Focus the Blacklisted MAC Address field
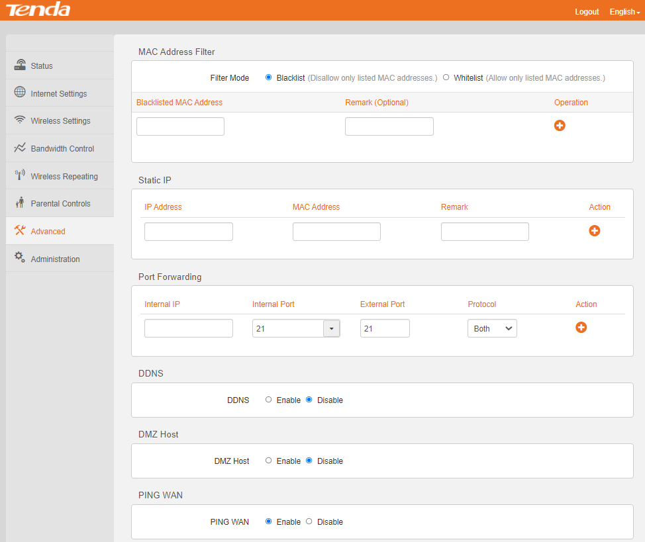The width and height of the screenshot is (645, 542). (180, 126)
